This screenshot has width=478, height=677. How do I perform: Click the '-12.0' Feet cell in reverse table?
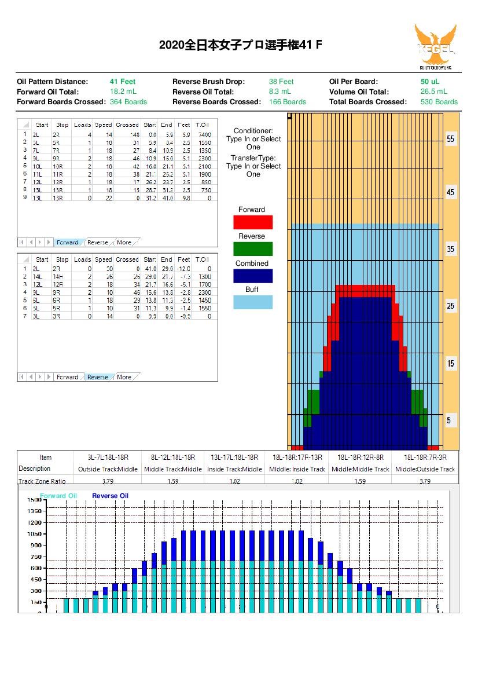point(184,269)
